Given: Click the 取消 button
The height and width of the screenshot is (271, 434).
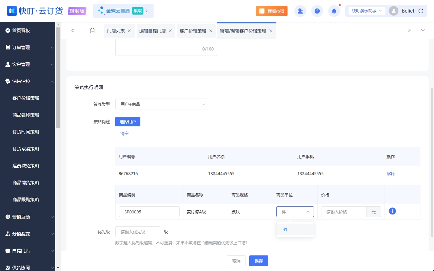Looking at the screenshot, I should tap(236, 261).
